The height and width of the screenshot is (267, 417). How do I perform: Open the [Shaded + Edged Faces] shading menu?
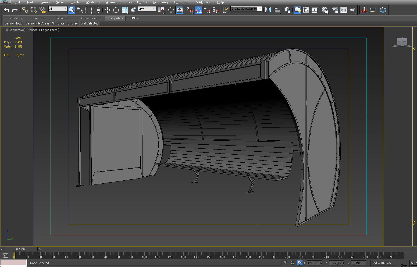click(43, 30)
